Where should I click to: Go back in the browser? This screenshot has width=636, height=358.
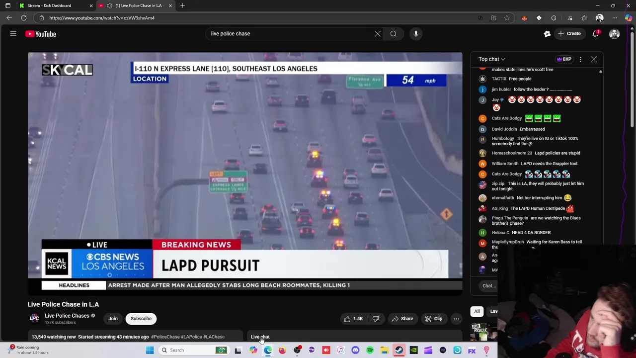tap(9, 18)
